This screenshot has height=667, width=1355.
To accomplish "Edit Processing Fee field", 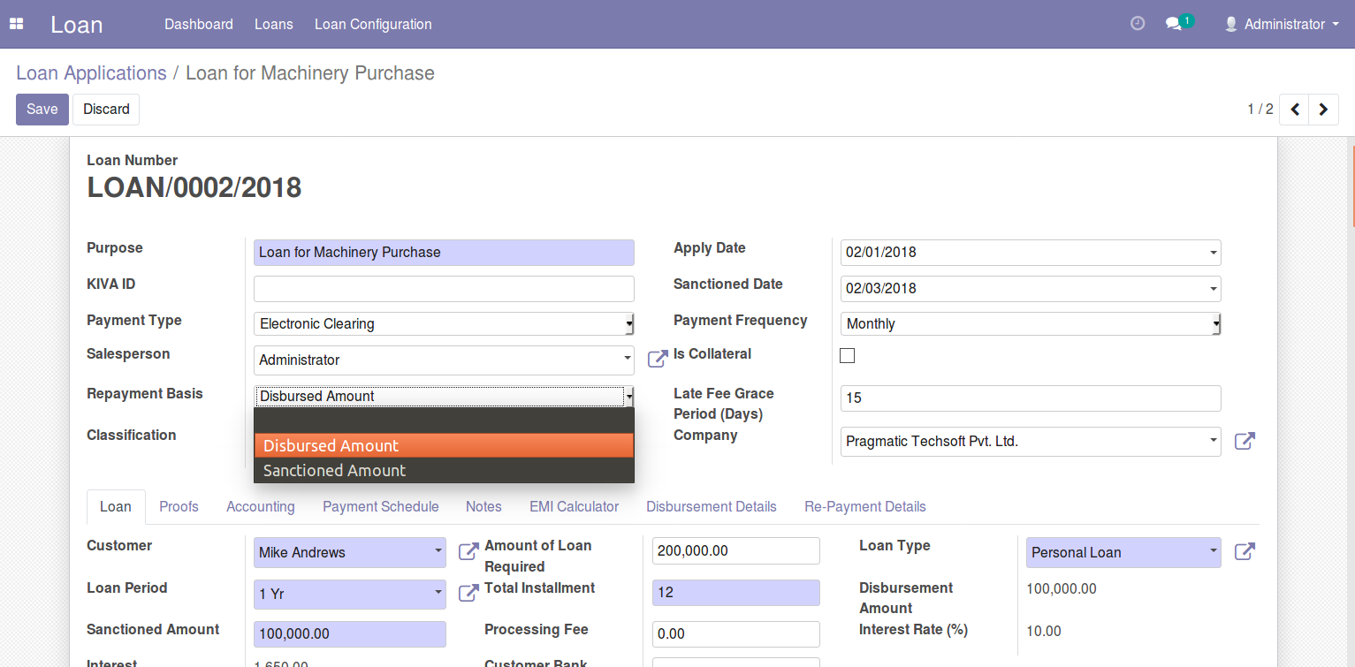I will [x=736, y=634].
